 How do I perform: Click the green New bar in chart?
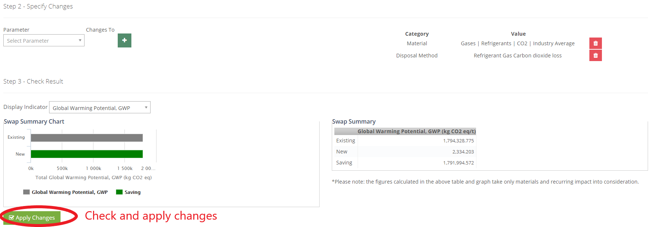pyautogui.click(x=87, y=154)
